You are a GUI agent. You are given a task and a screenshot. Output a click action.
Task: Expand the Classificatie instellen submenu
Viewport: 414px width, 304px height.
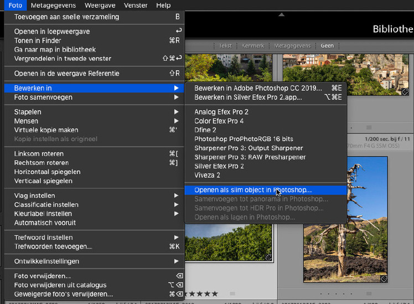pyautogui.click(x=94, y=205)
